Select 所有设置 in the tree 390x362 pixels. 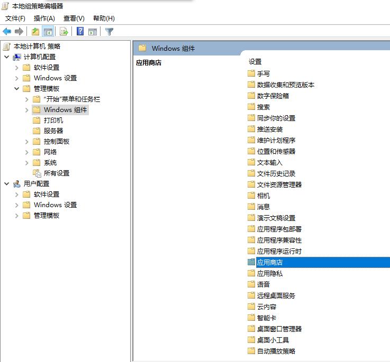click(57, 173)
